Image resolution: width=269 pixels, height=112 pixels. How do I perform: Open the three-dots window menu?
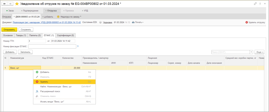[x=260, y=4]
